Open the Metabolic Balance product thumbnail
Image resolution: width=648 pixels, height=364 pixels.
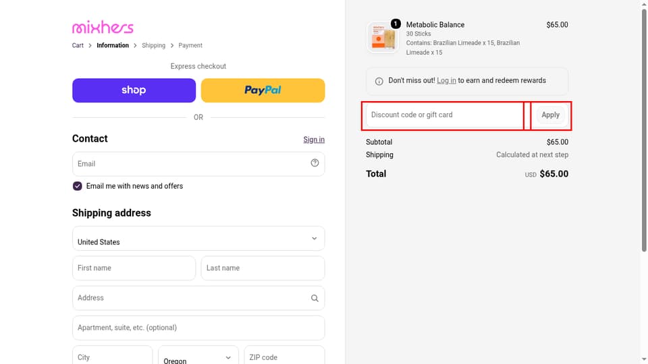tap(383, 38)
